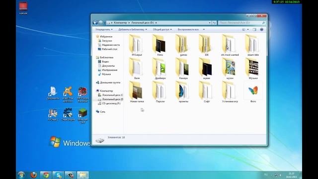Select the Minecraft desktop shortcut
The height and width of the screenshot is (179, 318).
tap(83, 116)
